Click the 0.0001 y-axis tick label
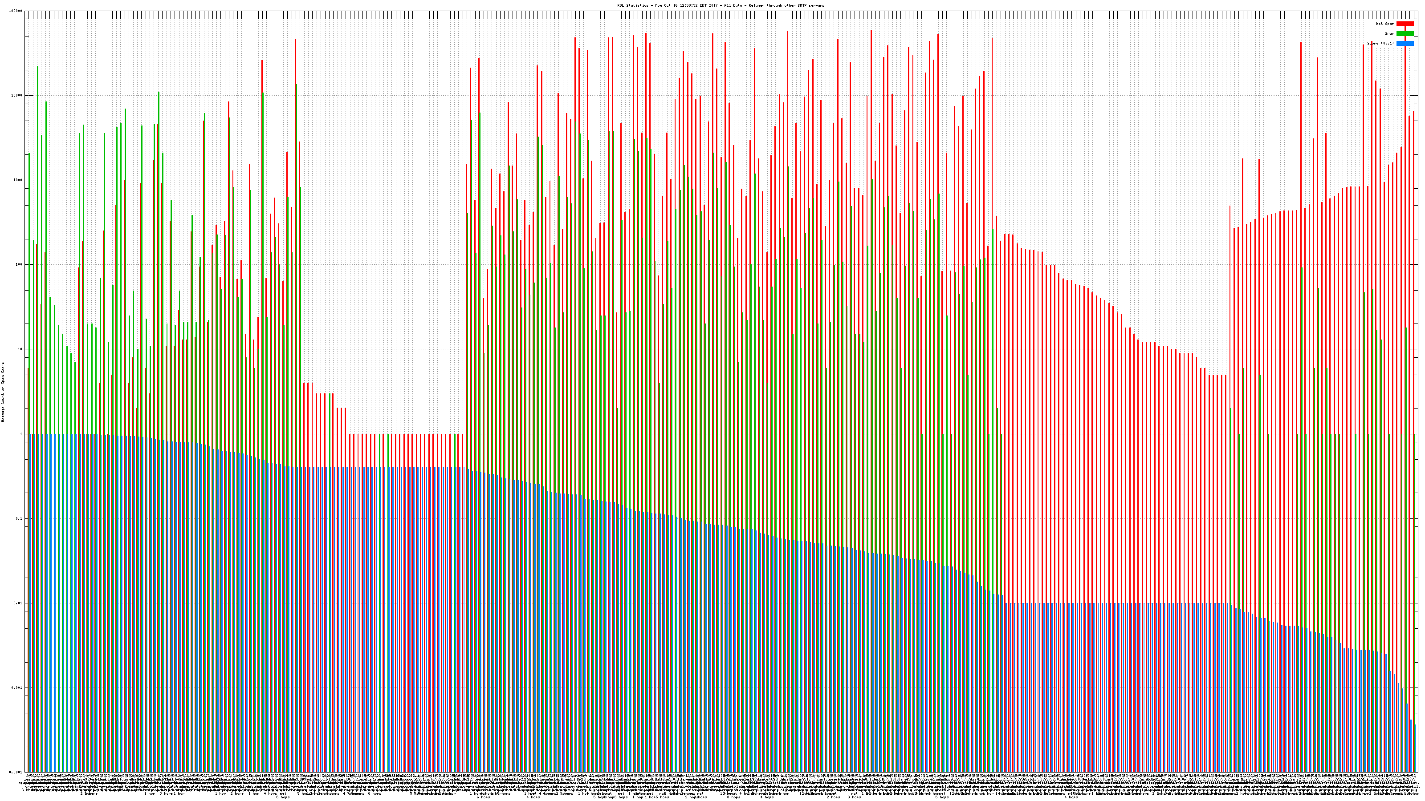1425x801 pixels. point(16,772)
